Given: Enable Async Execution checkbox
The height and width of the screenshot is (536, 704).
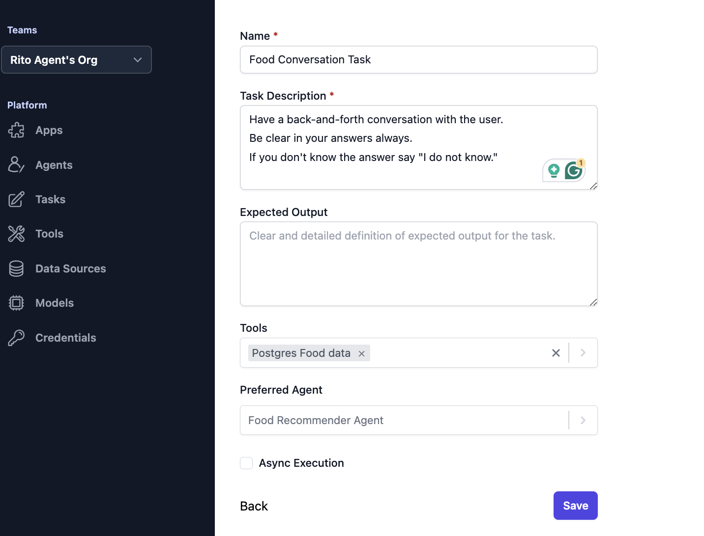Looking at the screenshot, I should 246,463.
